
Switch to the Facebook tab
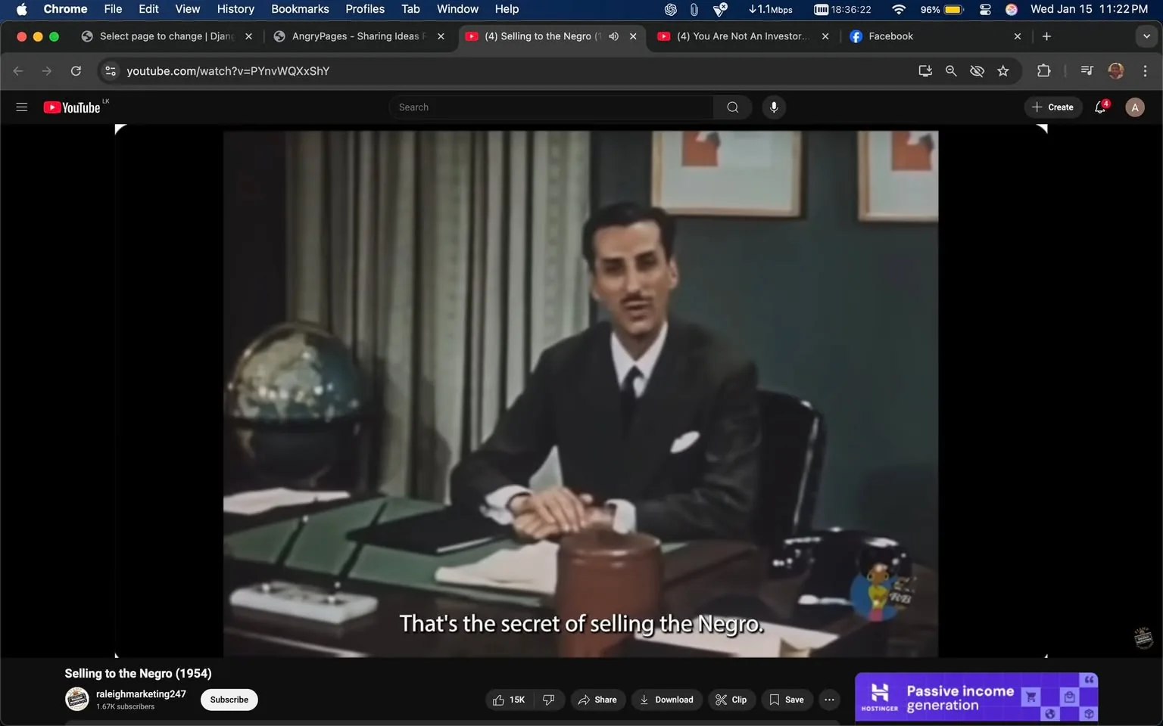890,36
